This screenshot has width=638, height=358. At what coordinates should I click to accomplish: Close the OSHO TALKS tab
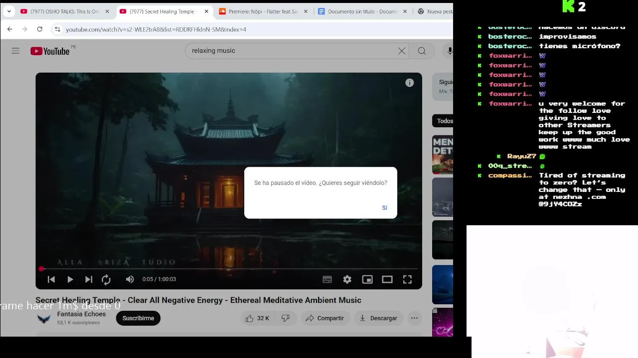pos(107,11)
